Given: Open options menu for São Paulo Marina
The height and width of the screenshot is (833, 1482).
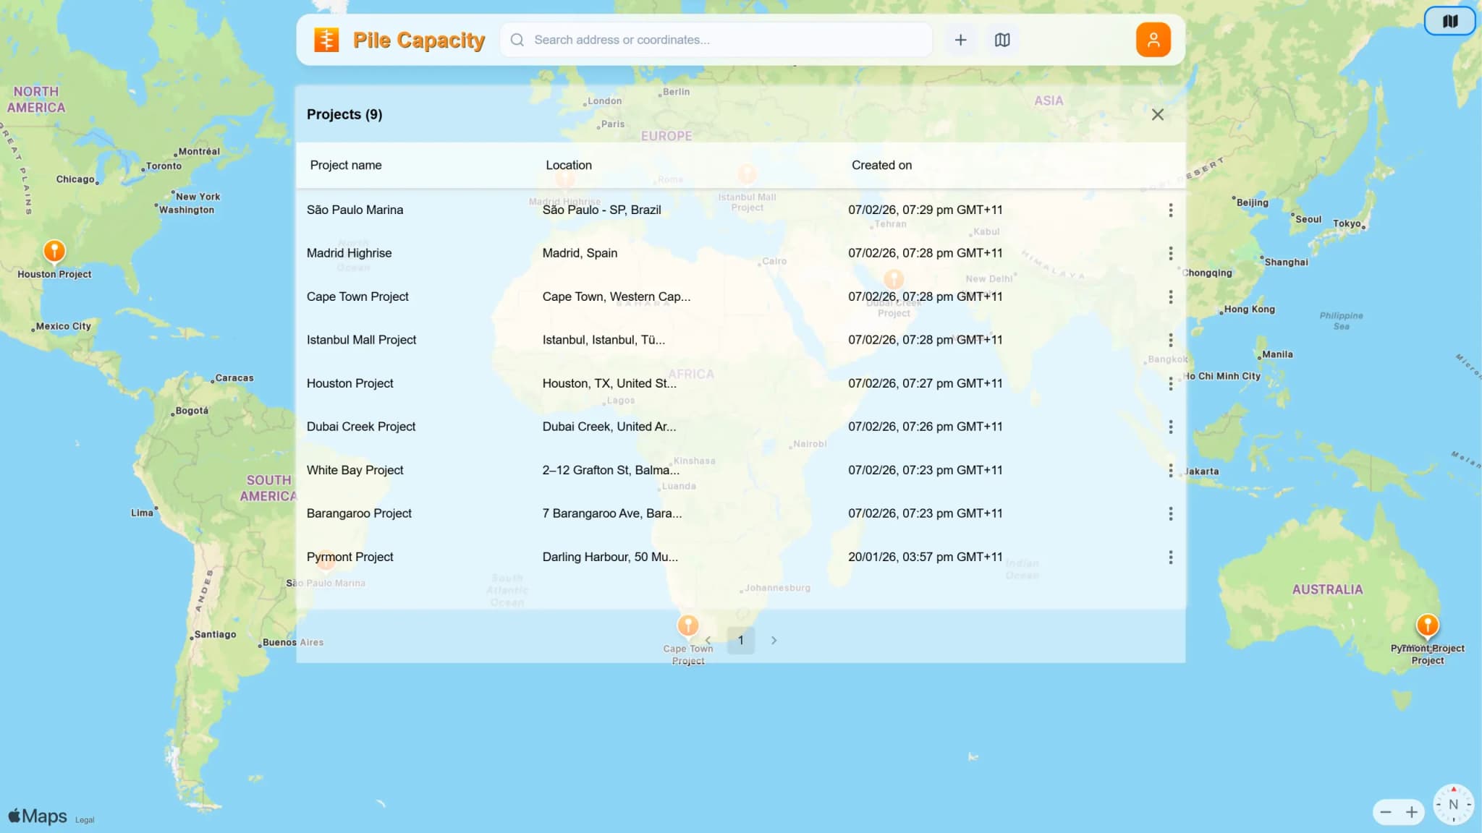Looking at the screenshot, I should coord(1170,210).
